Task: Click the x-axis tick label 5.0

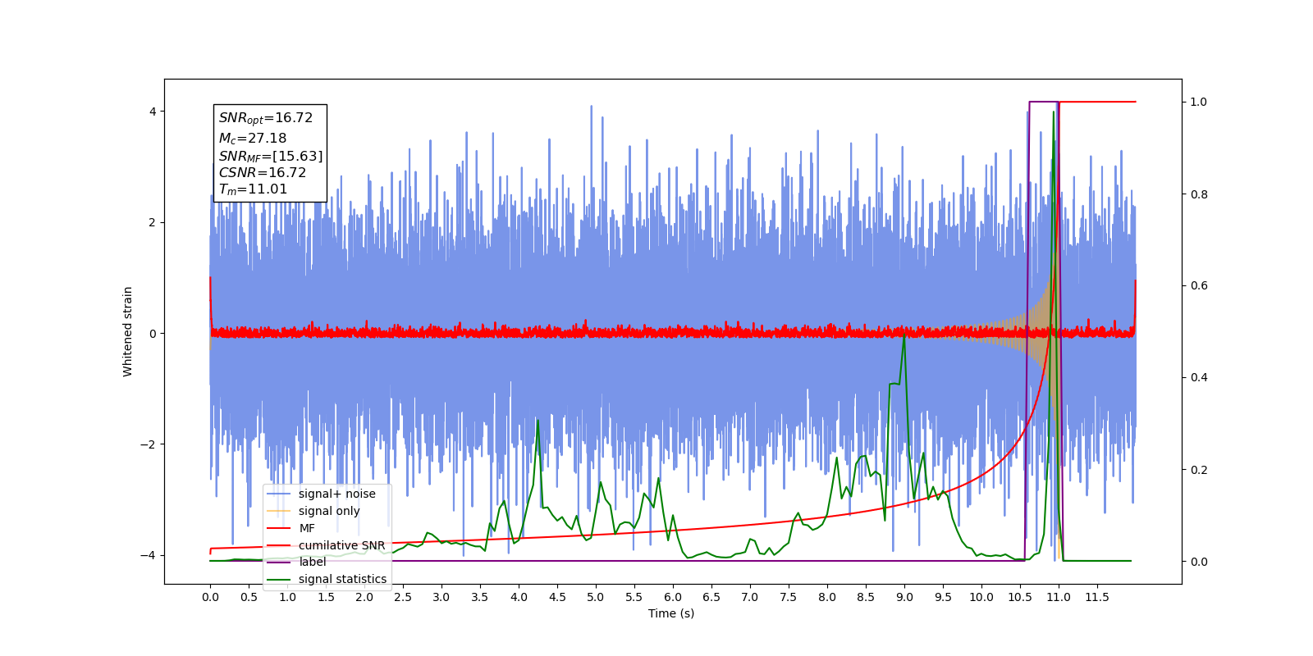Action: point(596,597)
